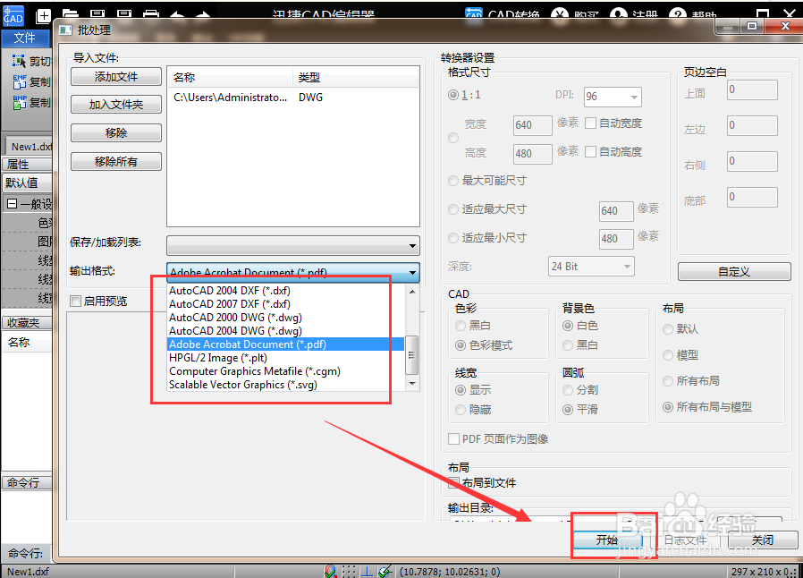
Task: Select 所有布局与模型 layout option
Action: tap(668, 407)
